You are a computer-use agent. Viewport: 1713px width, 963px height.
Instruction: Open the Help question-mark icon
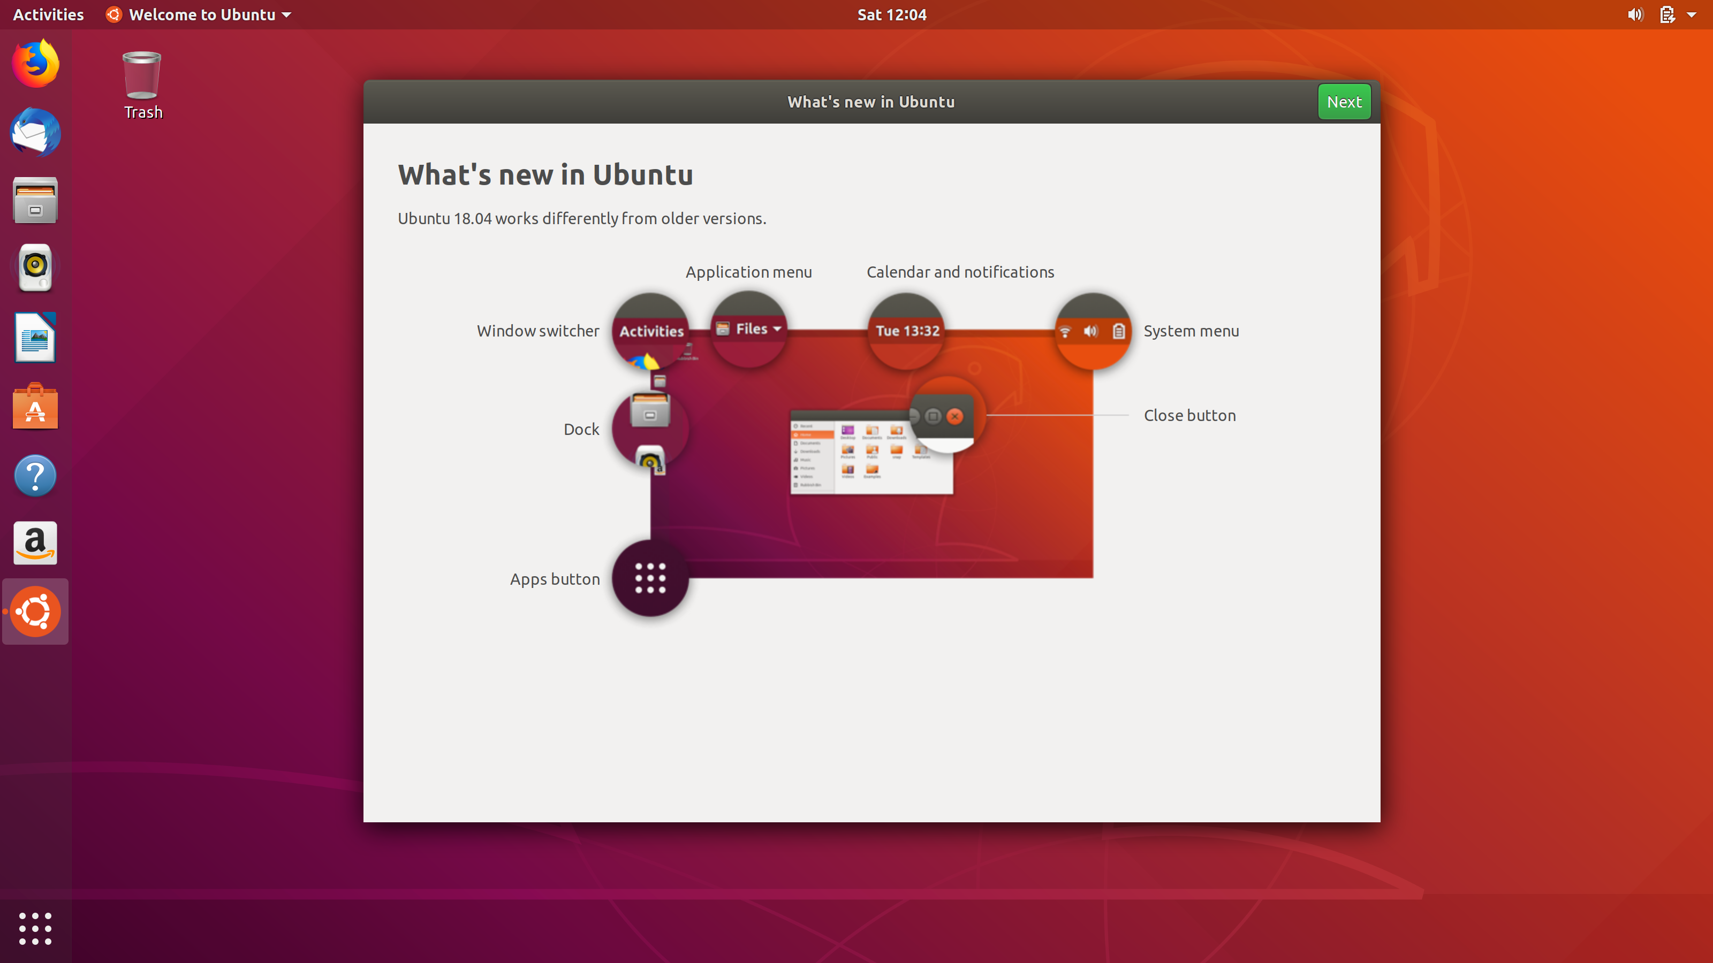[x=35, y=476]
